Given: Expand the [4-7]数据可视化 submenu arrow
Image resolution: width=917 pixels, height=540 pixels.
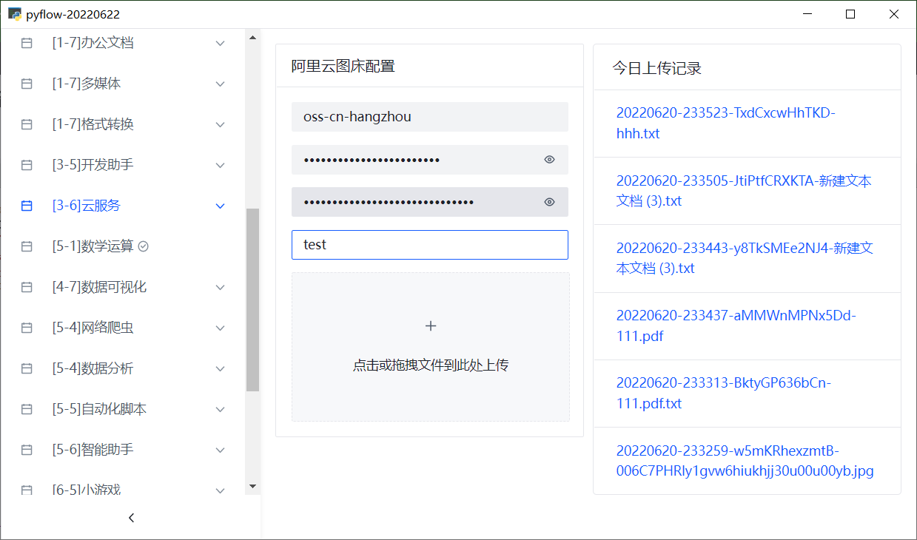Looking at the screenshot, I should pos(220,288).
